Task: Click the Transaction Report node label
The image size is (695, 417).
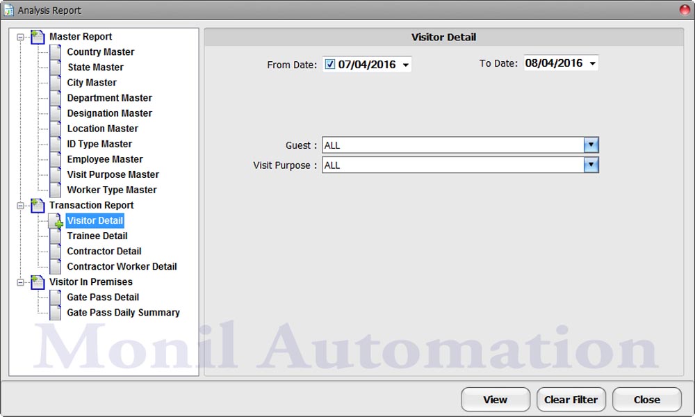Action: (91, 205)
